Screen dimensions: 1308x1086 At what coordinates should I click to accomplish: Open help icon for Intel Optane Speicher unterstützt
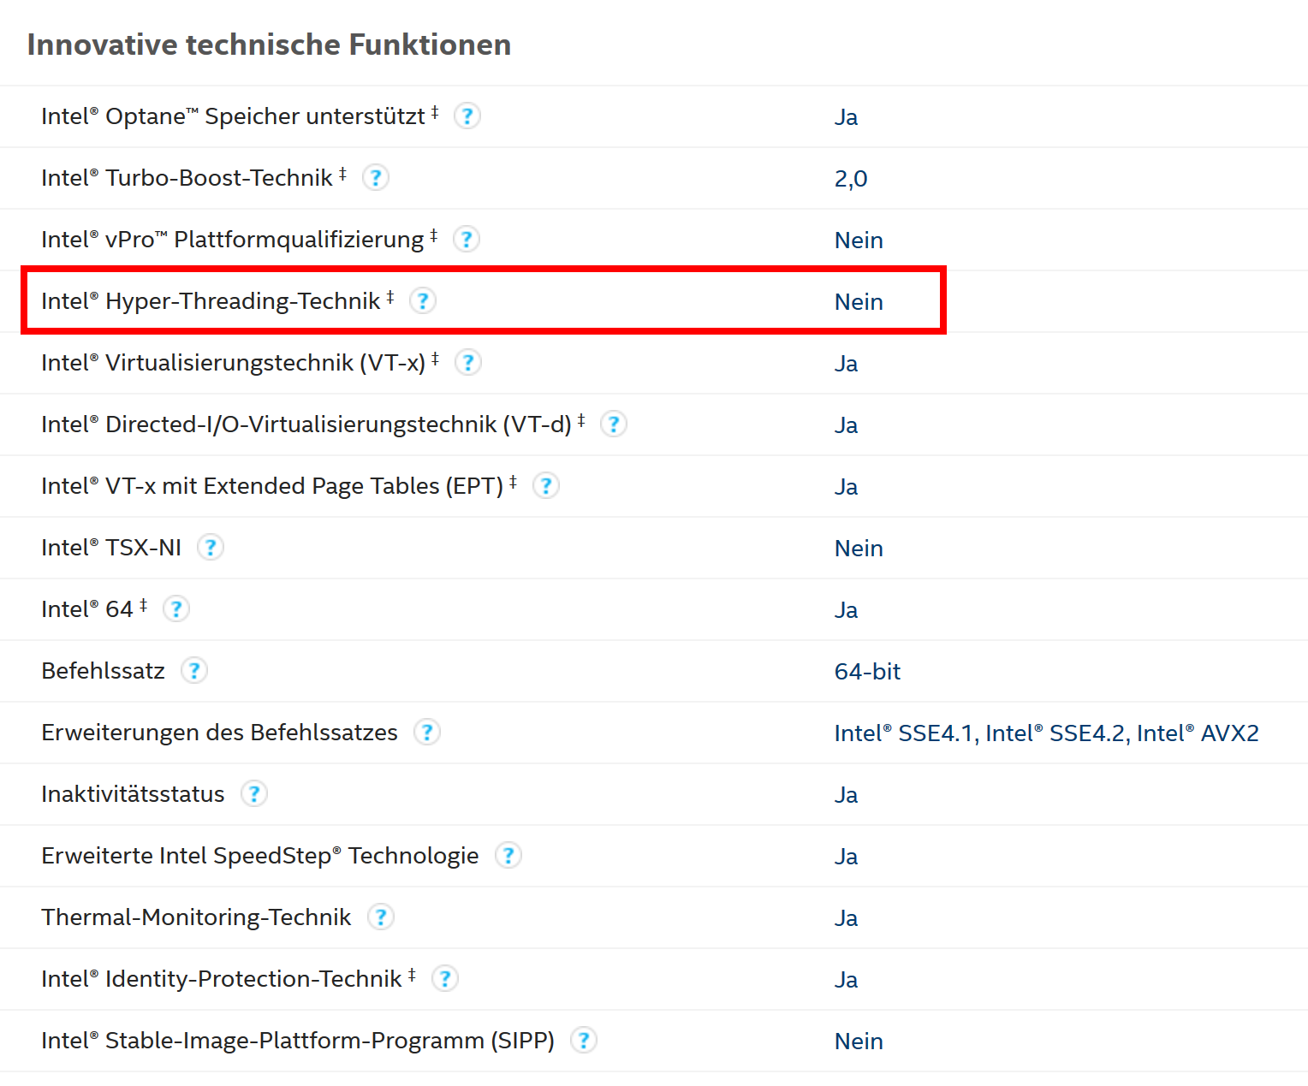(x=467, y=116)
